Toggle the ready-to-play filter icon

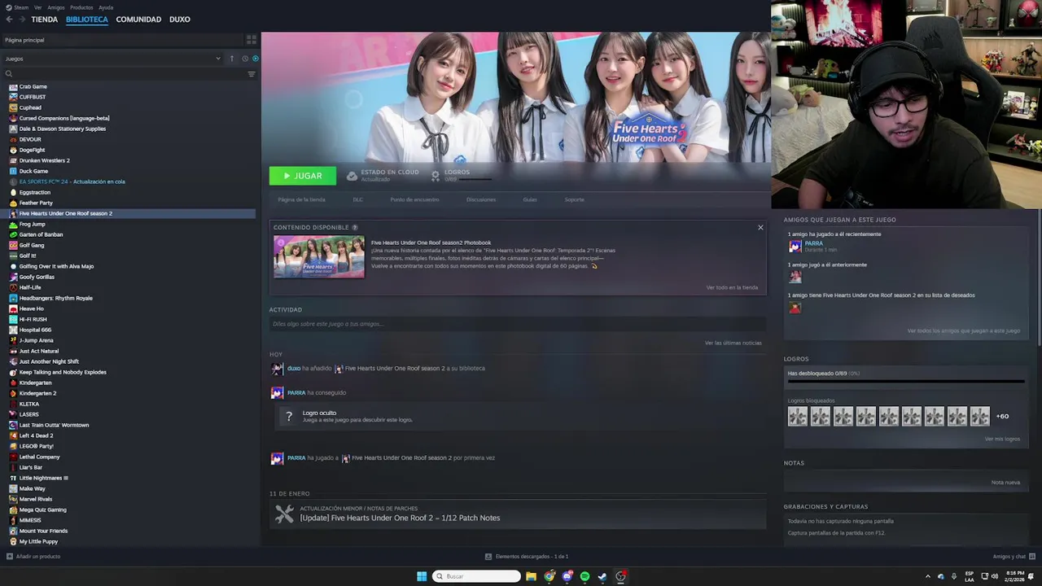point(255,59)
